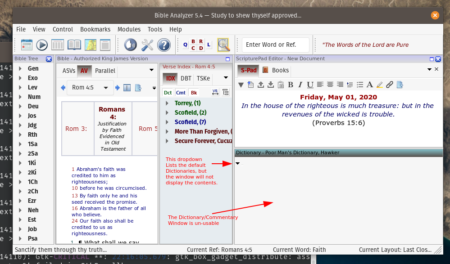The width and height of the screenshot is (450, 264).
Task: Open ScripturePad toolbar gray triangle menu
Action: (x=241, y=85)
